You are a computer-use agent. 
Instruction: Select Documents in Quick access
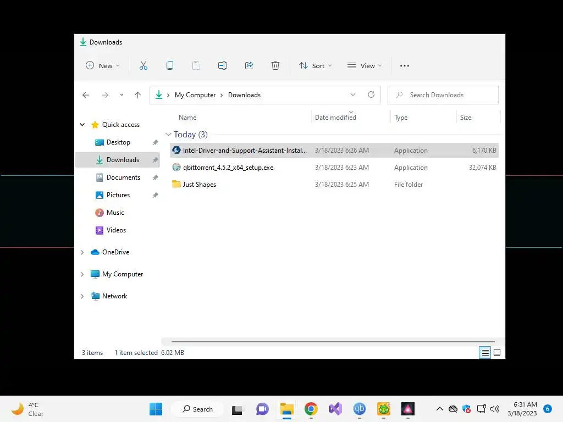[x=118, y=177]
